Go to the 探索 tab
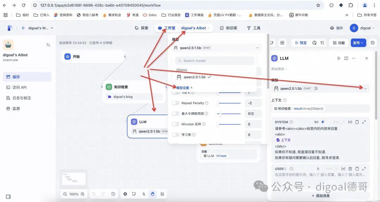The height and width of the screenshot is (202, 380). [141, 28]
